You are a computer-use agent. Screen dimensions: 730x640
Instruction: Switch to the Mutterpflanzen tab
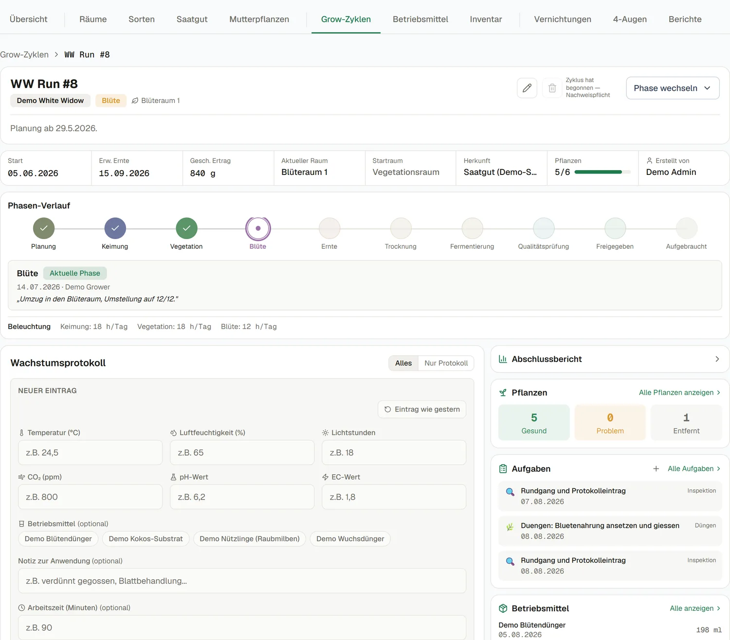tap(259, 19)
